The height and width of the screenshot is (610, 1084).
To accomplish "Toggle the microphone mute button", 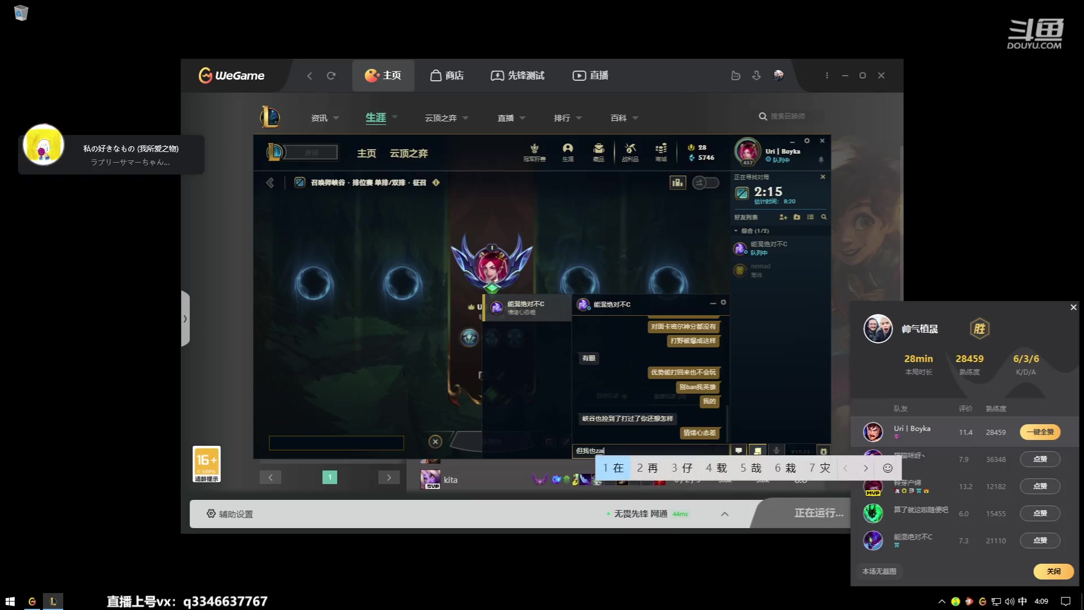I will click(x=776, y=451).
